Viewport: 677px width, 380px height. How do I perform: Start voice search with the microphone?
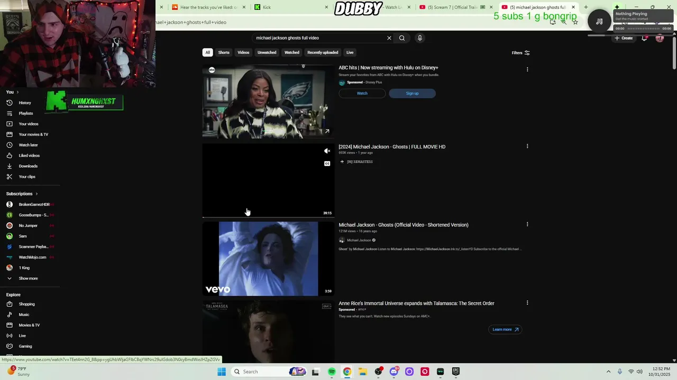click(420, 38)
